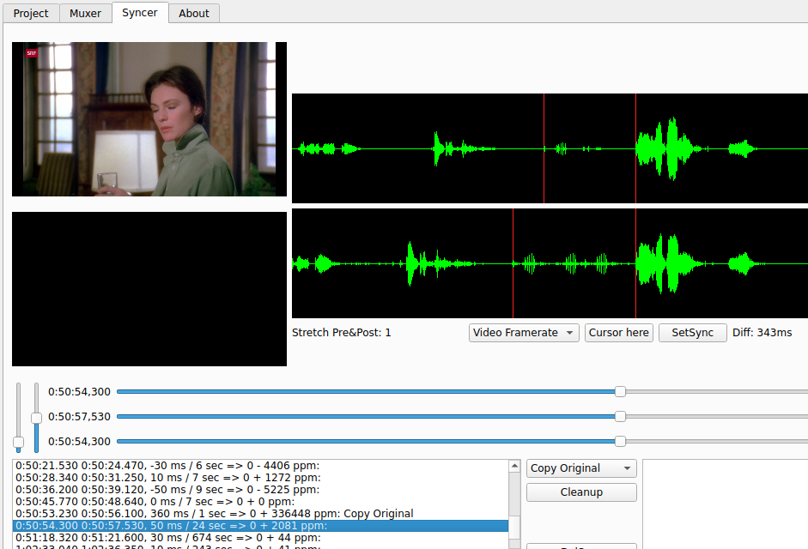Image resolution: width=808 pixels, height=549 pixels.
Task: Click the Stretch Pre&Post: 1 label
Action: click(342, 333)
